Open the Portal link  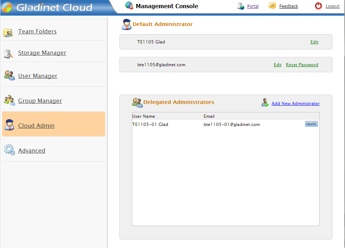[x=253, y=6]
